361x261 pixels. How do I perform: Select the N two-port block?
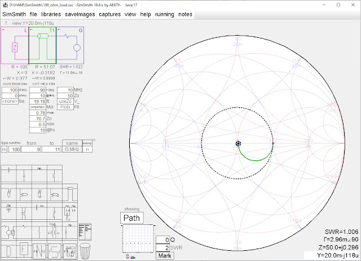click(39, 251)
